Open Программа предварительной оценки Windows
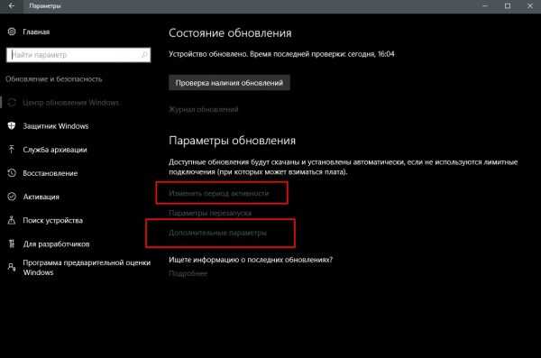Image resolution: width=541 pixels, height=358 pixels. click(87, 268)
